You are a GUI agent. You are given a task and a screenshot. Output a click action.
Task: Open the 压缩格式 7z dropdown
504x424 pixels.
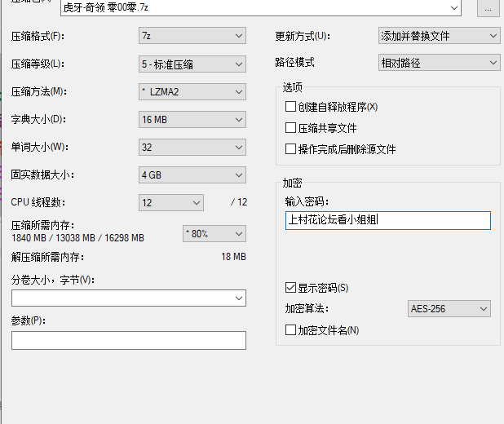(192, 36)
